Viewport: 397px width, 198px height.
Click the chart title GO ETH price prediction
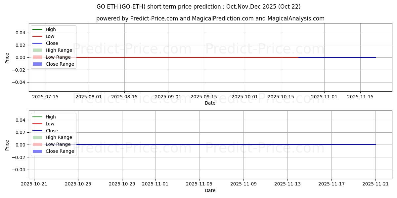coord(198,7)
